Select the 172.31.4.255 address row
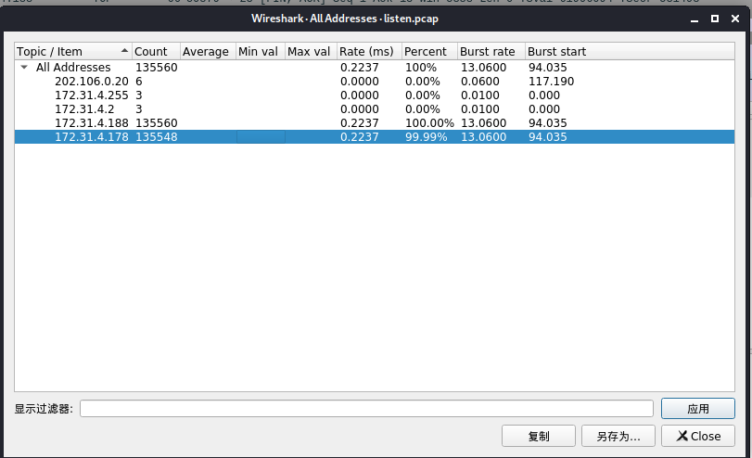Screen dimensions: 752x458 click(x=374, y=95)
